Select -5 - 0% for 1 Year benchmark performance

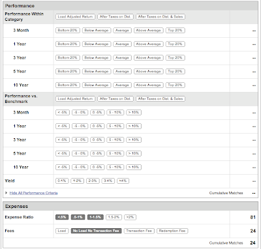point(80,126)
